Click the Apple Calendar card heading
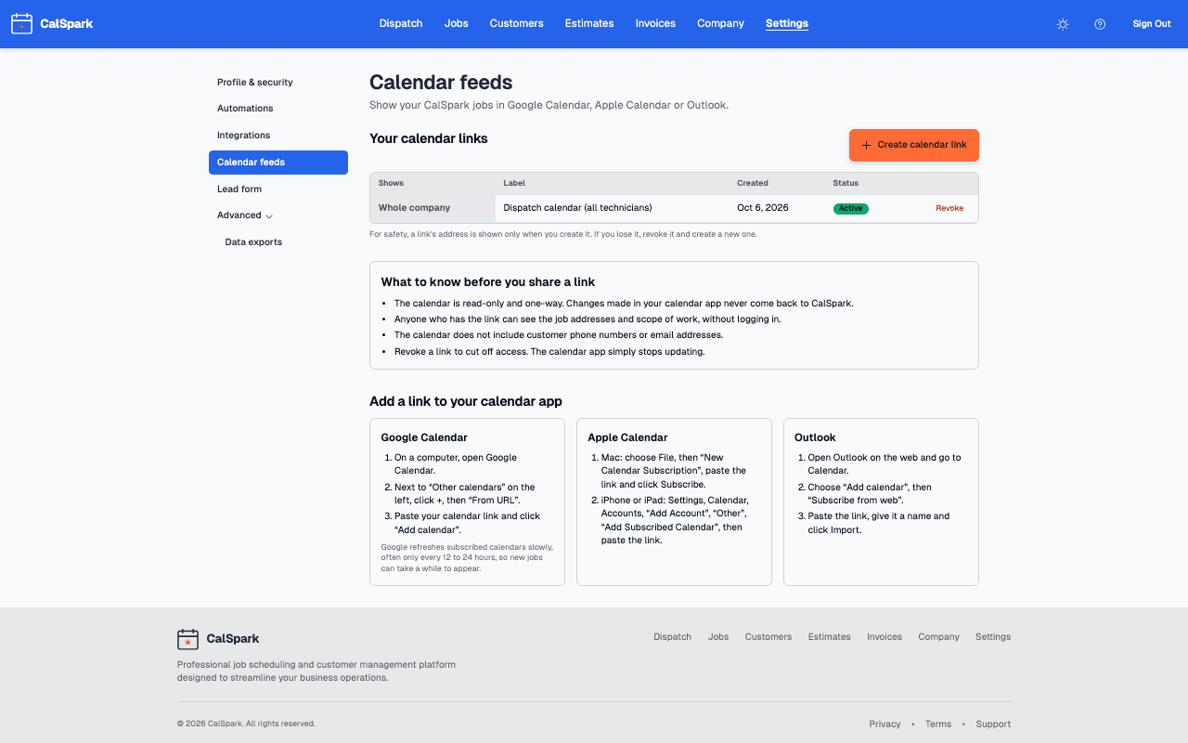Image resolution: width=1188 pixels, height=743 pixels. pyautogui.click(x=628, y=437)
